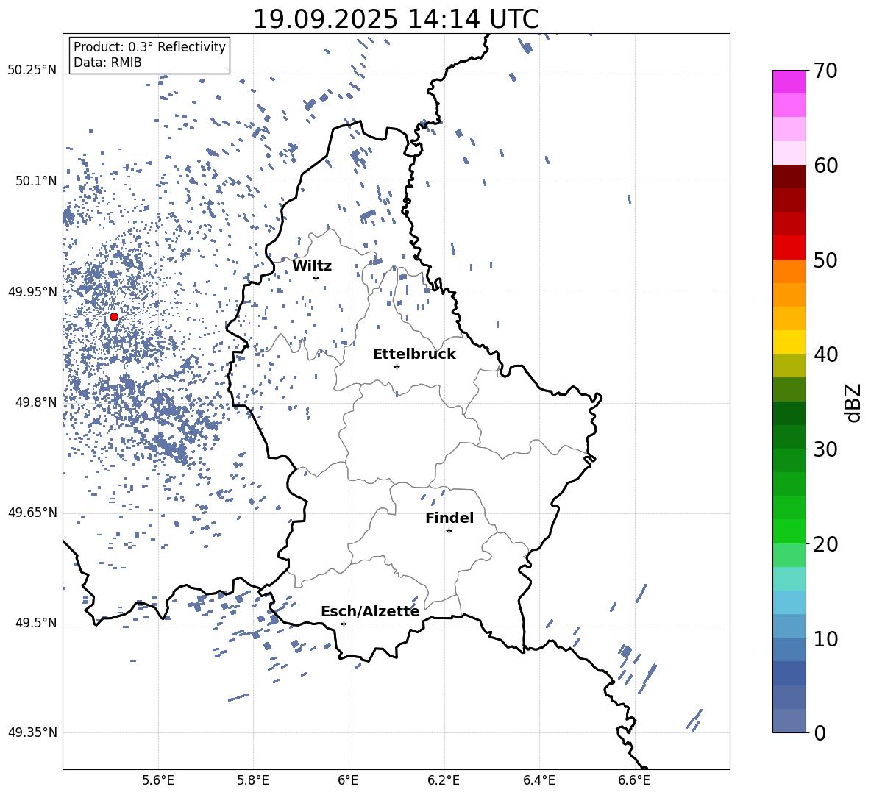Click the Esch/Alzette station cross marker

[344, 624]
